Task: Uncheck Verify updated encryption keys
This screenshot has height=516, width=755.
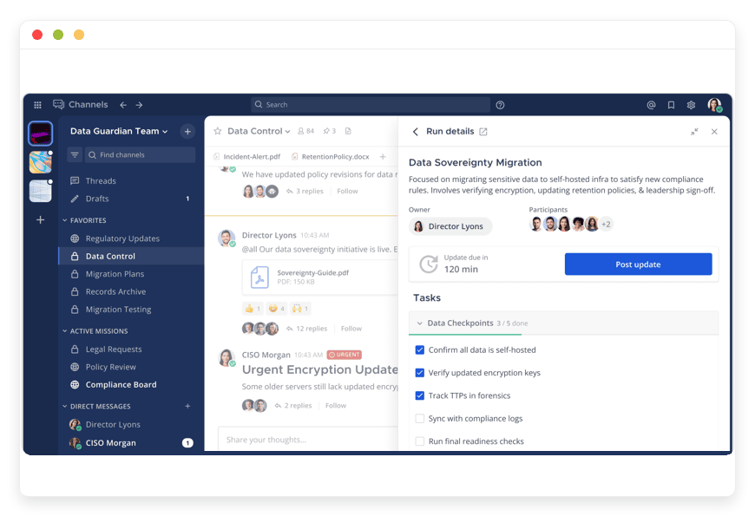Action: pos(420,373)
